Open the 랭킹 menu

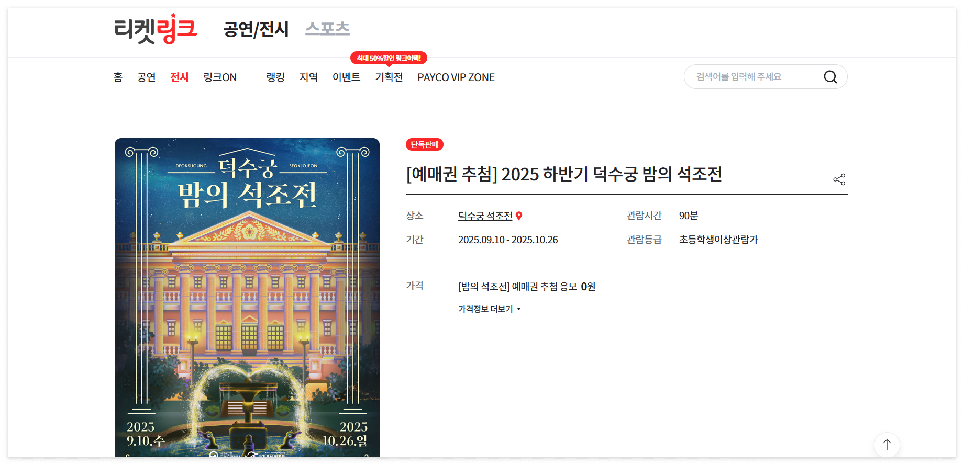(x=275, y=77)
